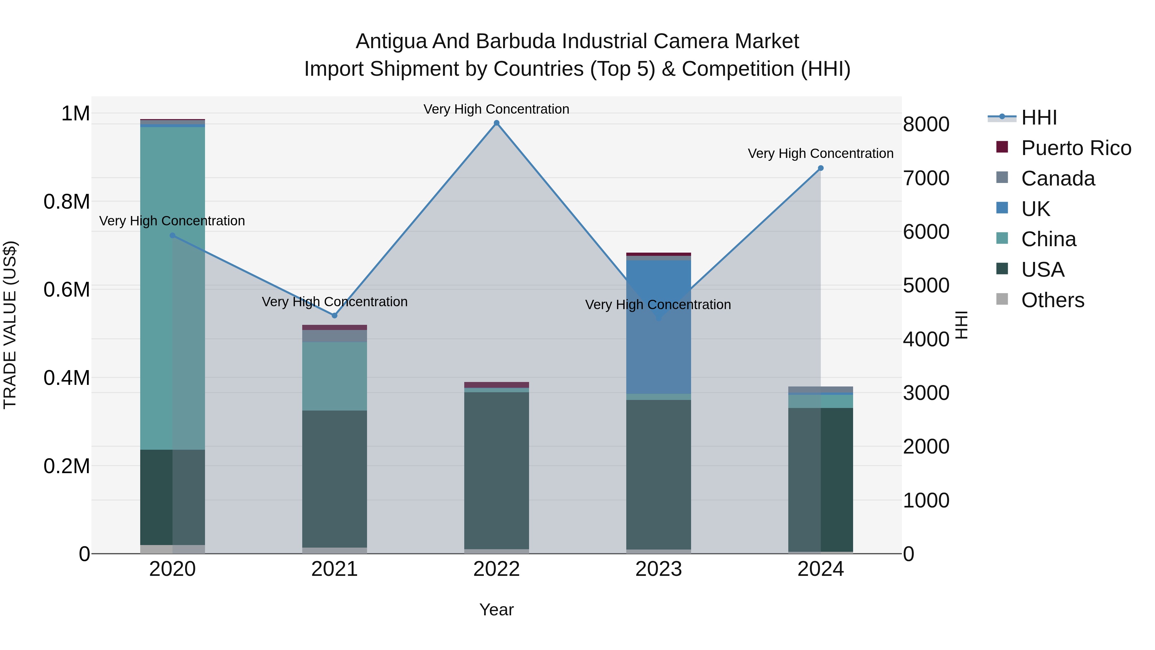This screenshot has width=1155, height=650.
Task: Click the UK blue legend swatch
Action: tap(1002, 208)
